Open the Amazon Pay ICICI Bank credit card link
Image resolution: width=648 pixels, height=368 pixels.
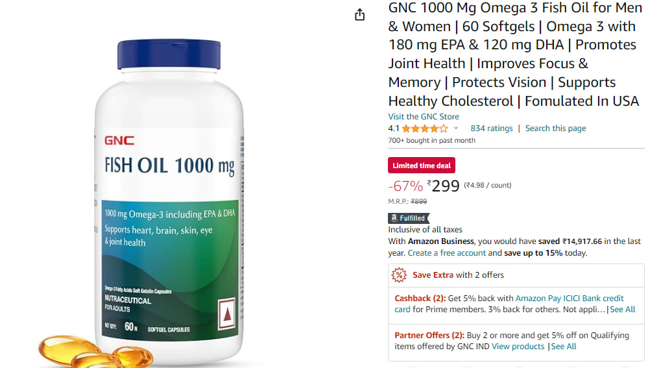click(509, 304)
